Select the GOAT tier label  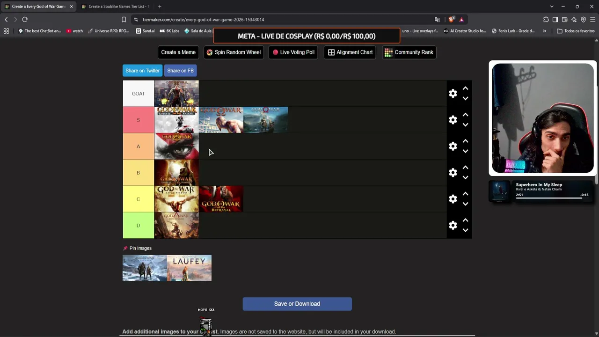tap(138, 94)
